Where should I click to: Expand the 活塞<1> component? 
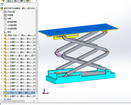[2, 56]
